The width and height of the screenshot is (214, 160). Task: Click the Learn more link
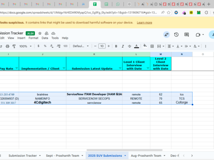[144, 22]
